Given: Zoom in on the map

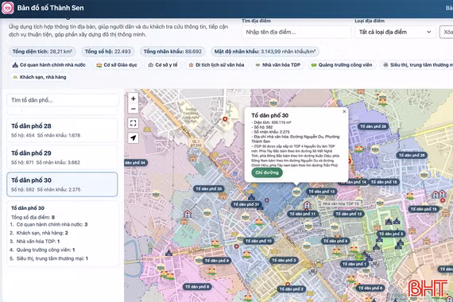Looking at the screenshot, I should tap(134, 99).
